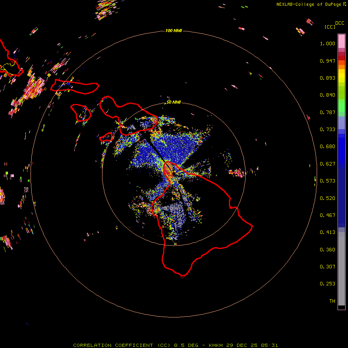Click the 0.947 color scale value

click(328, 61)
